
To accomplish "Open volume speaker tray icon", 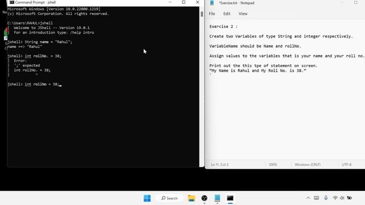I will click(342, 198).
